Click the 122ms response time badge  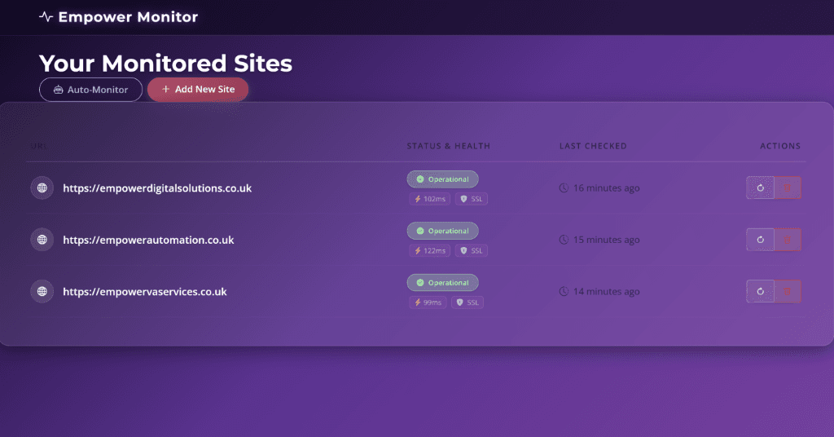point(430,251)
